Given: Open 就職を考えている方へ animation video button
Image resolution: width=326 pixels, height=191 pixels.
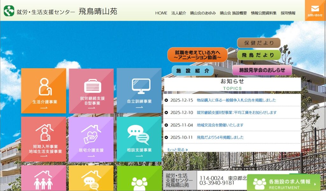Looking at the screenshot, I should (197, 55).
